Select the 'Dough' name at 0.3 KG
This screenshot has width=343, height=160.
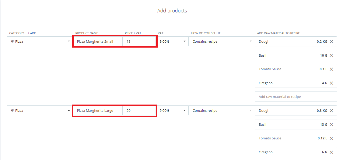tap(264, 111)
